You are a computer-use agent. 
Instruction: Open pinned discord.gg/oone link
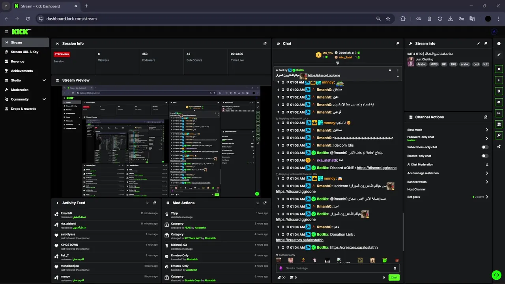tap(324, 75)
